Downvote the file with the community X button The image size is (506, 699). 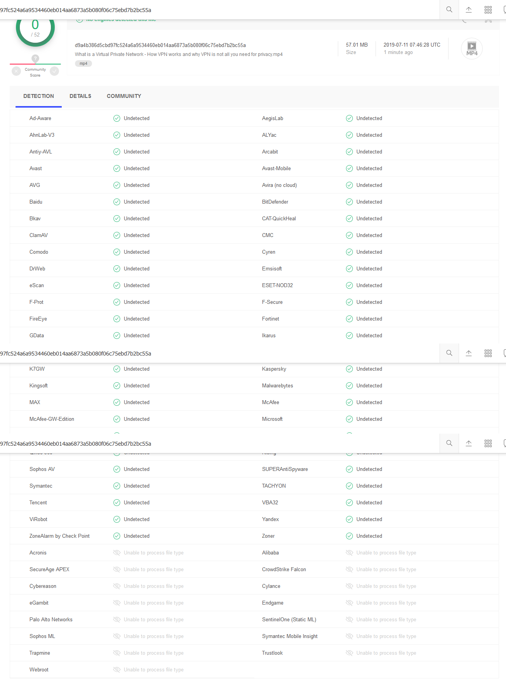16,71
